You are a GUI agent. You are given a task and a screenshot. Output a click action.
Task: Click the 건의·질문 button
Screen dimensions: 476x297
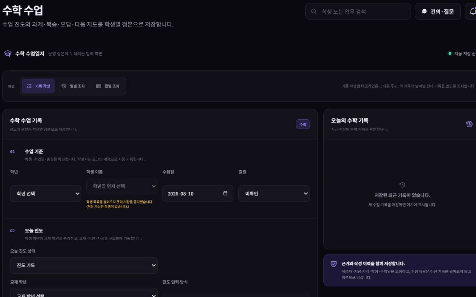pyautogui.click(x=438, y=11)
